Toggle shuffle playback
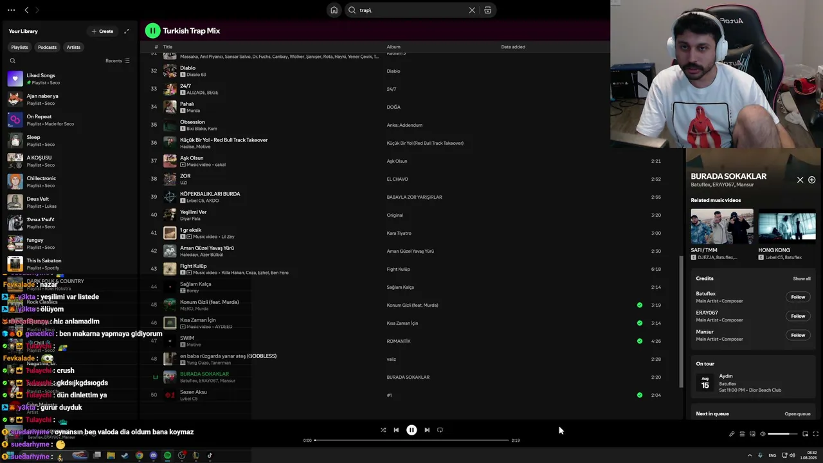Image resolution: width=823 pixels, height=463 pixels. (x=383, y=430)
